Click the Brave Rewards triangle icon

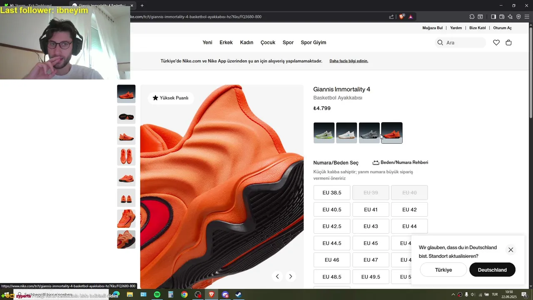coord(411,17)
